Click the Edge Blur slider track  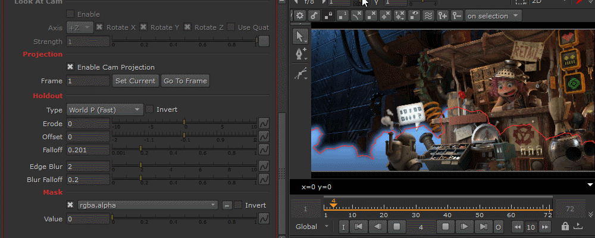pos(184,165)
